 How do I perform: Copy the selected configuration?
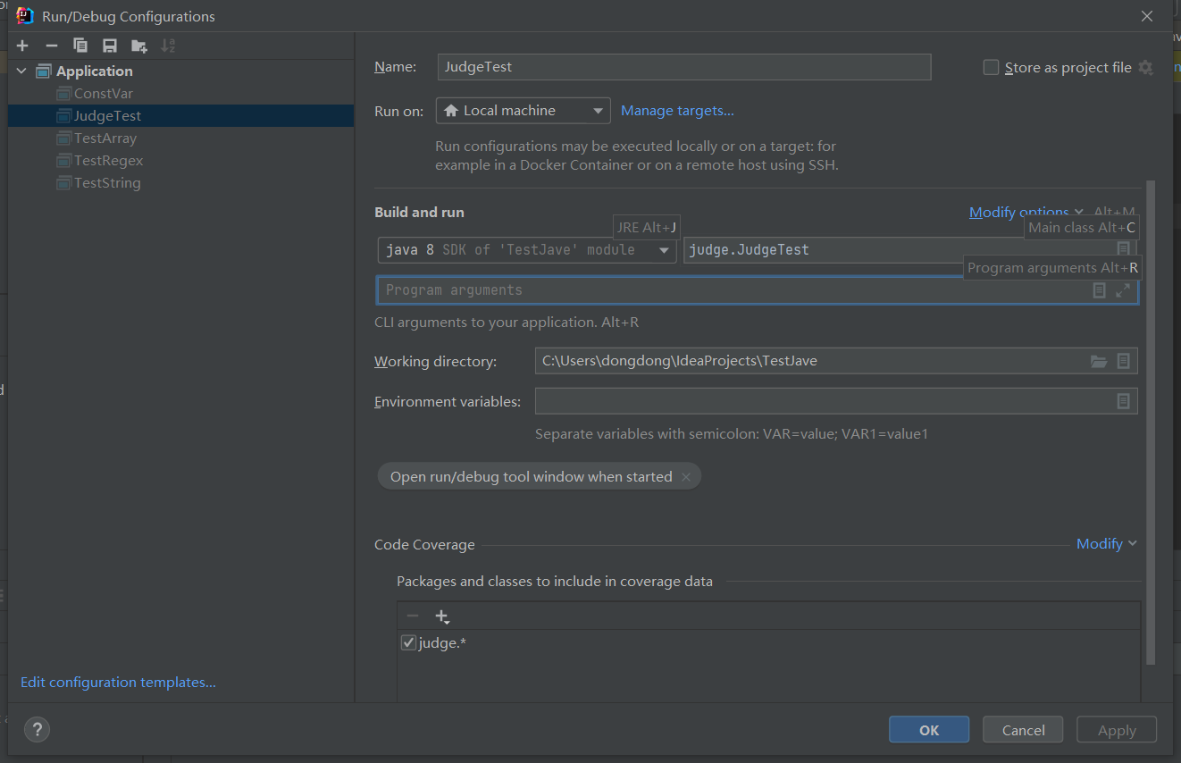(80, 46)
